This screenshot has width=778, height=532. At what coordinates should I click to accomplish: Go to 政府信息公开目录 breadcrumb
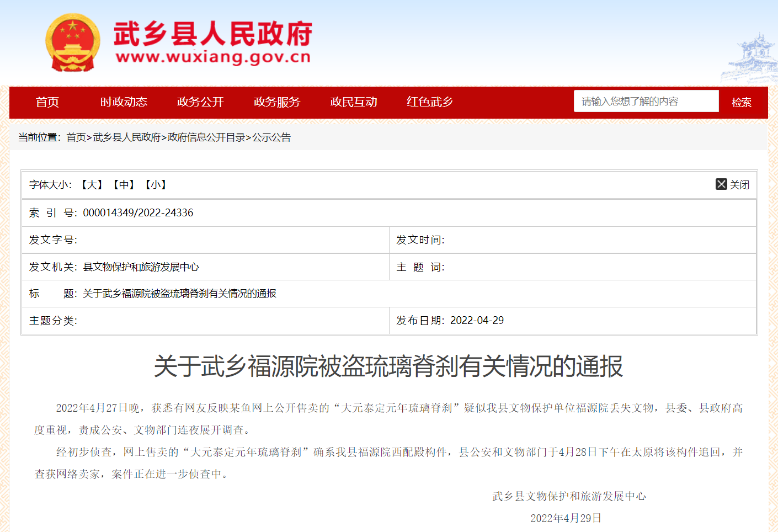pos(206,137)
